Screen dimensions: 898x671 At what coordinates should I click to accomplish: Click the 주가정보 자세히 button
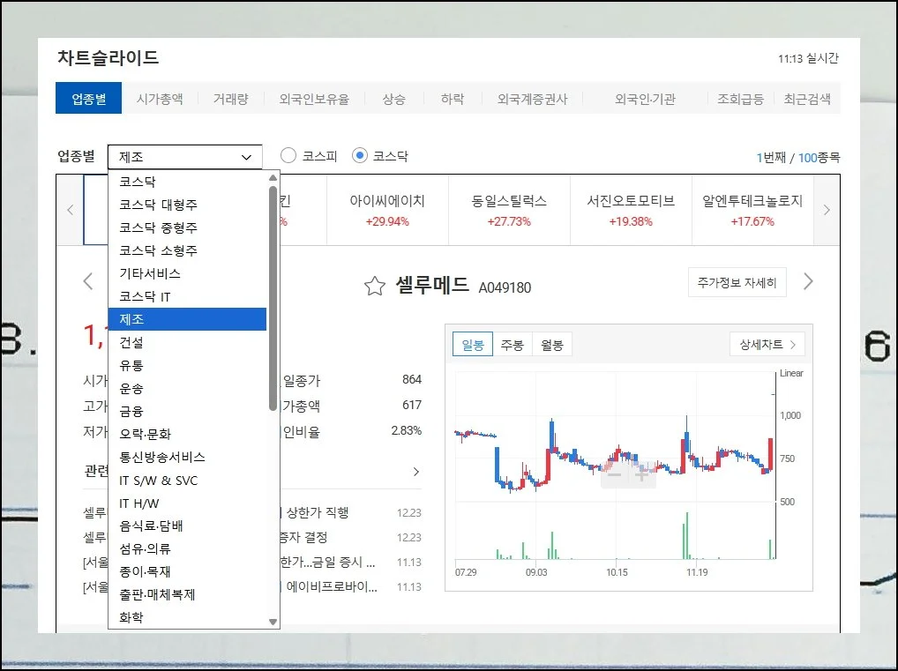737,283
